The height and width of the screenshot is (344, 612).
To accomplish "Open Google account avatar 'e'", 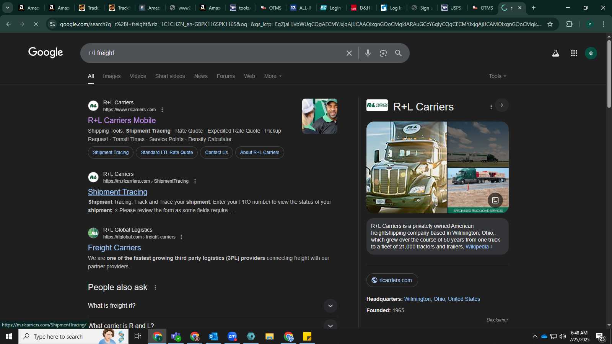I will tap(591, 53).
